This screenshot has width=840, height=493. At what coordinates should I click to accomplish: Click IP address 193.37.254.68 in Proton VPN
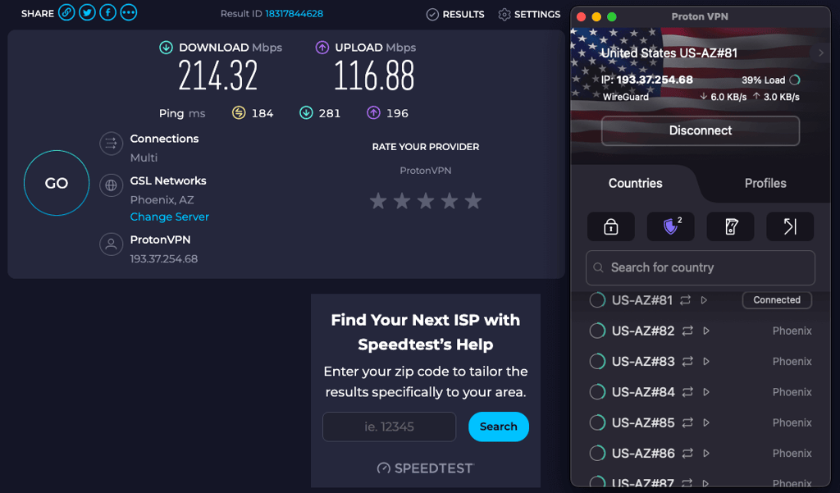point(655,80)
